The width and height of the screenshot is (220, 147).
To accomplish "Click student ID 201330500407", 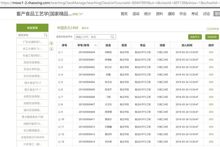I will click(87, 105).
